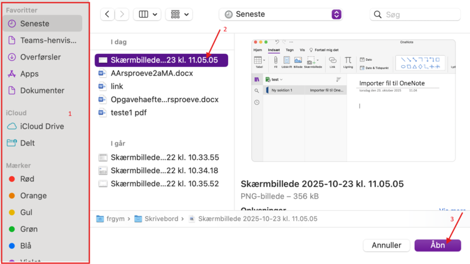Open Apps in the sidebar
470x264 pixels.
[x=29, y=74]
